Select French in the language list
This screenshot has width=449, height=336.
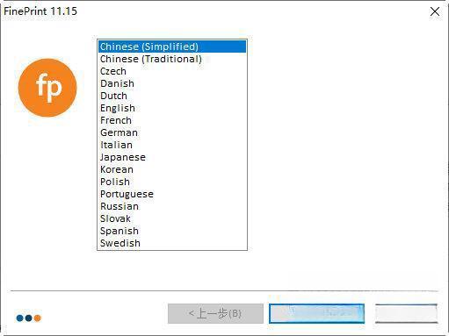172,120
